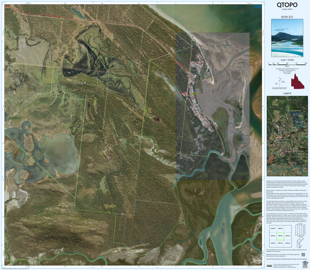Viewport: 310px width, 270px height.
Task: Click the QR code for QTopo application
Action: [304, 255]
